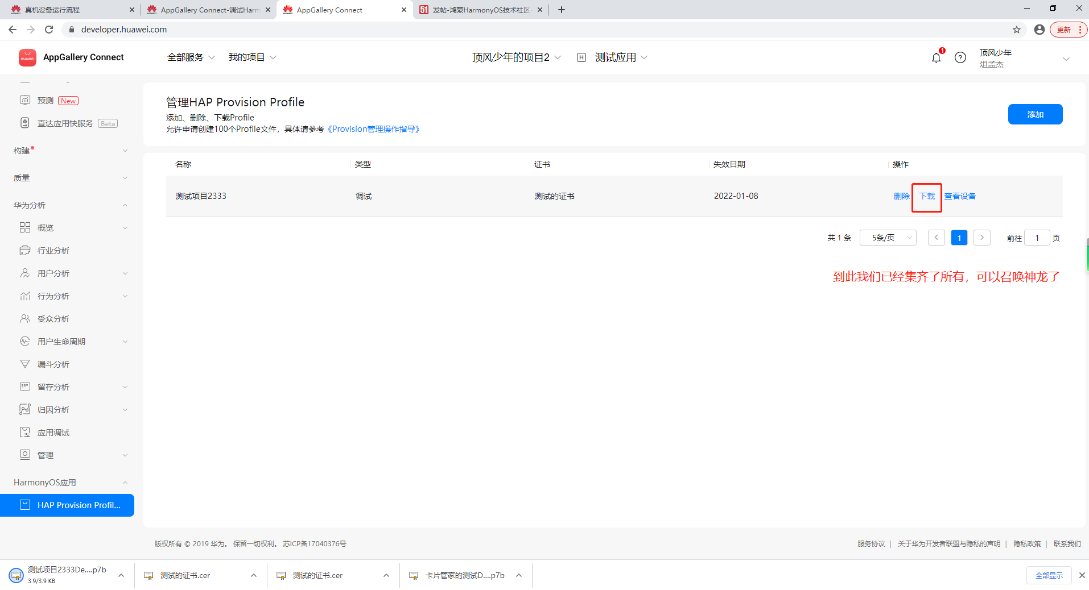The width and height of the screenshot is (1089, 590).
Task: Click the 前往 page number input
Action: 1037,238
